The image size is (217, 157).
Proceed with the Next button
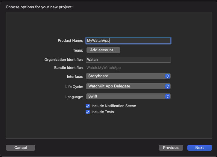pos(199,148)
